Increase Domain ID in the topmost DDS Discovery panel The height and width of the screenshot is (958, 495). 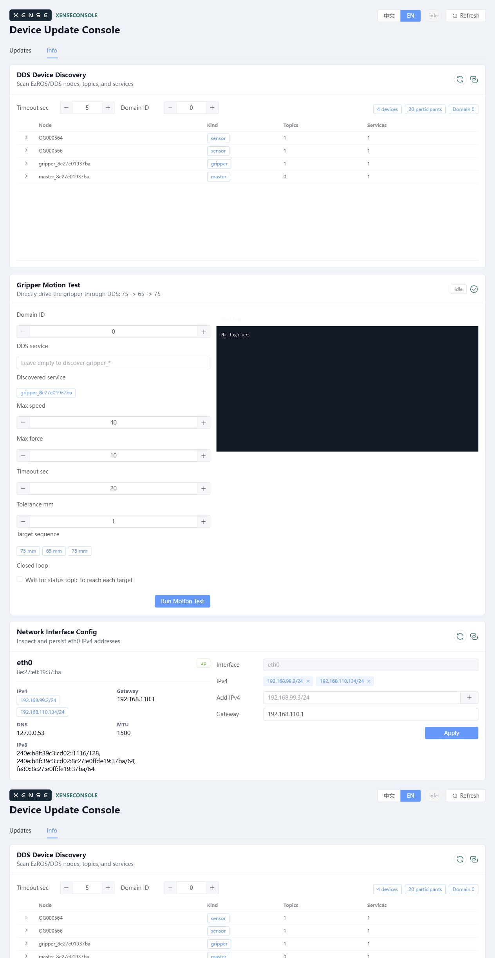(x=212, y=108)
